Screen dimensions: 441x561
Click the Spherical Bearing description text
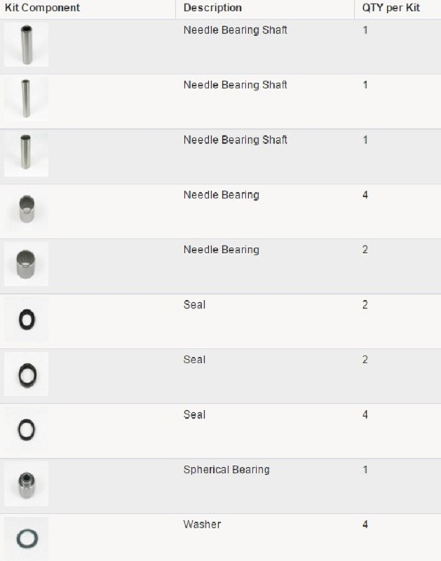[226, 470]
